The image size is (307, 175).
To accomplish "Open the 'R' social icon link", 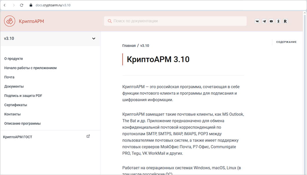I will coord(285,21).
